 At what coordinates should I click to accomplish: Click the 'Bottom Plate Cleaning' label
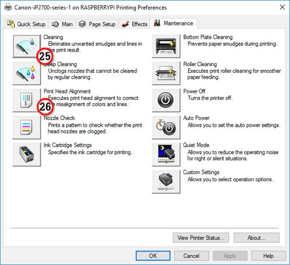(x=208, y=37)
